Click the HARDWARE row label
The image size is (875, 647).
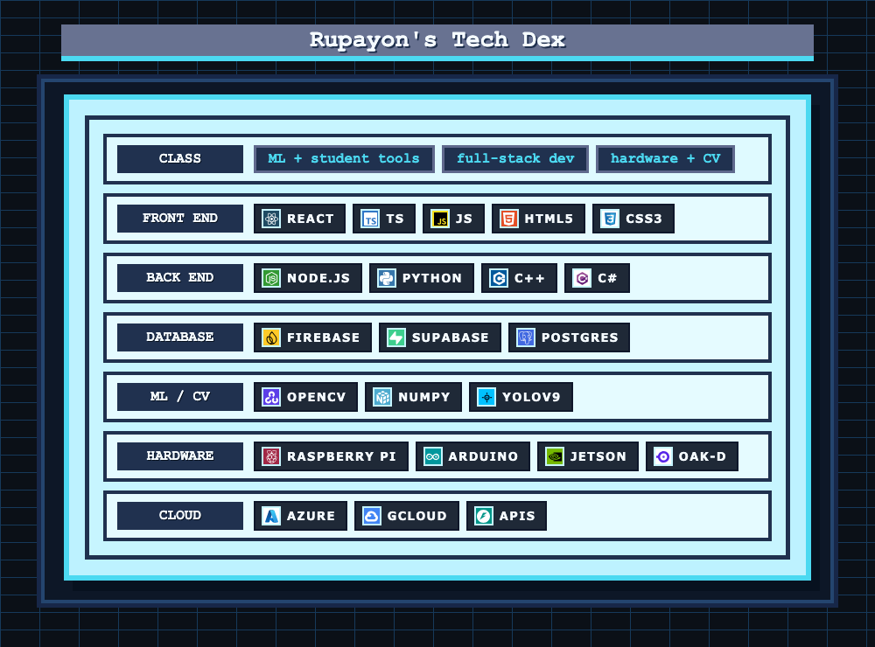click(180, 456)
